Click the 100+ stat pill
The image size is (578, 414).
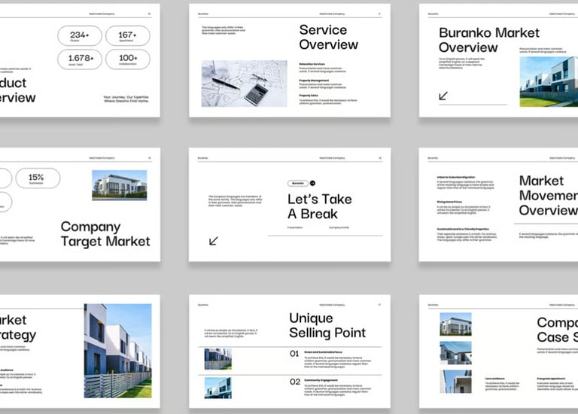[127, 59]
